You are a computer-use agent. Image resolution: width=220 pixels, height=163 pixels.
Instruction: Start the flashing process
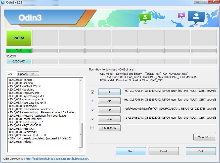[x=131, y=151]
